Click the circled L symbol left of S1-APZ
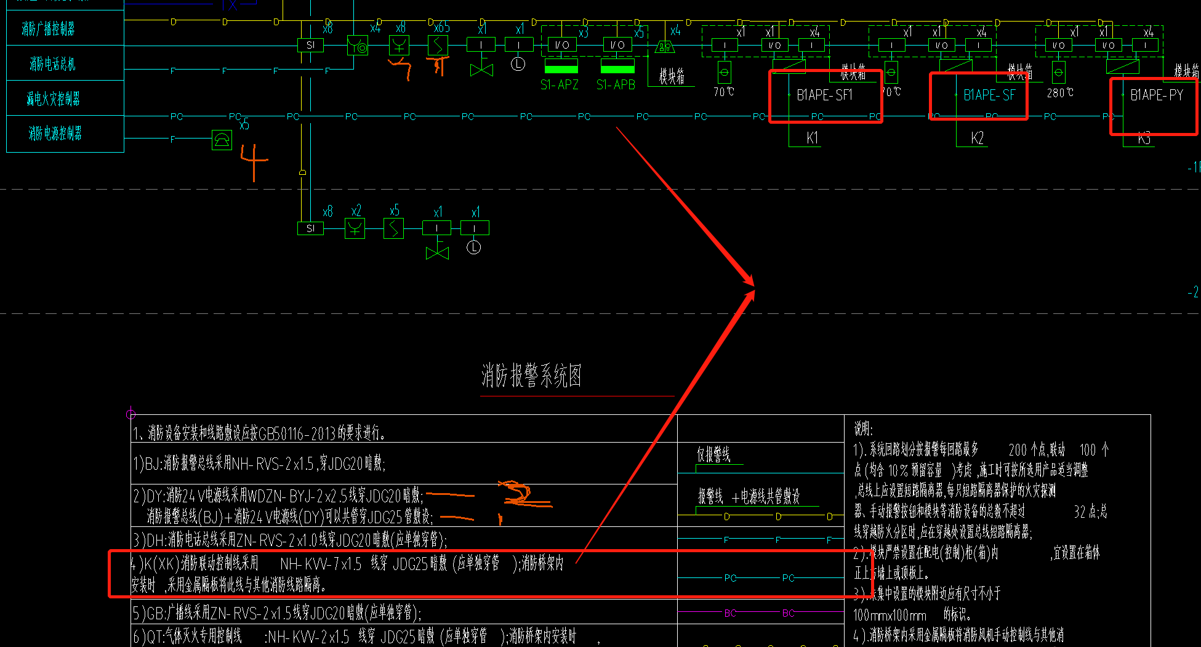Image resolution: width=1201 pixels, height=647 pixels. [x=518, y=64]
